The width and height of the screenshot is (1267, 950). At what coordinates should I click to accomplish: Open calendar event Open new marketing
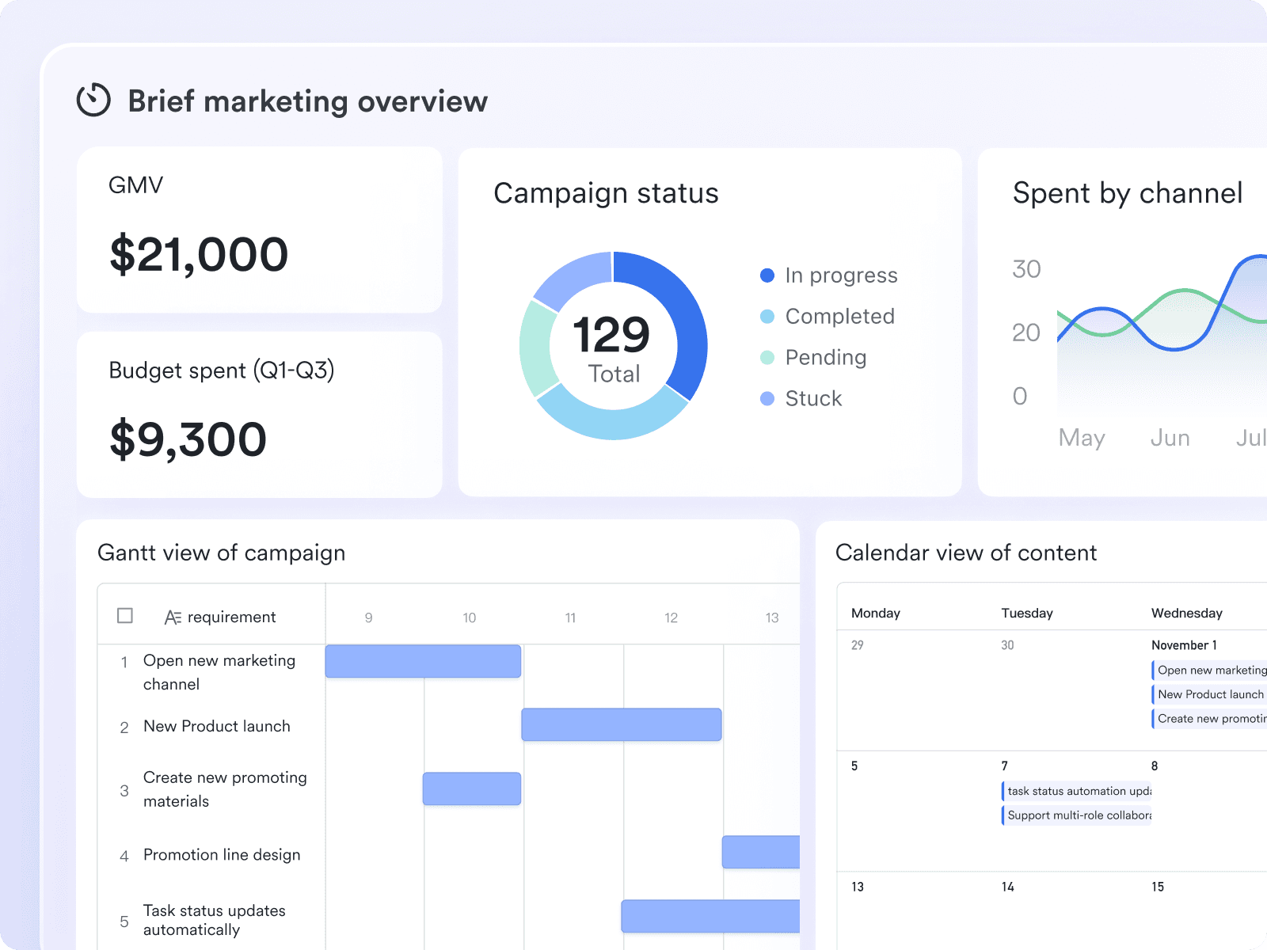point(1209,670)
